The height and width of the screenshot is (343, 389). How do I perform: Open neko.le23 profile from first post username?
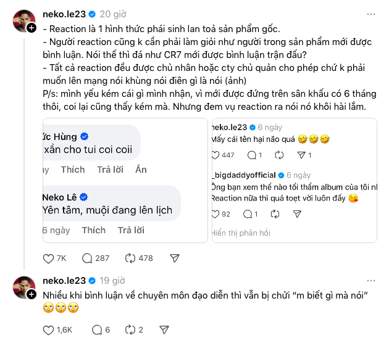click(x=64, y=13)
